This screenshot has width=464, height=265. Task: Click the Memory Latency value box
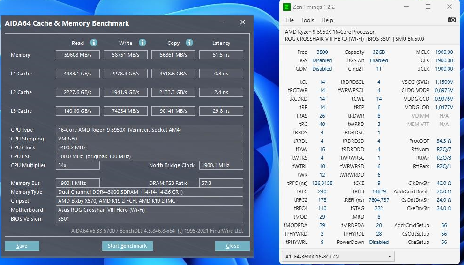[221, 55]
